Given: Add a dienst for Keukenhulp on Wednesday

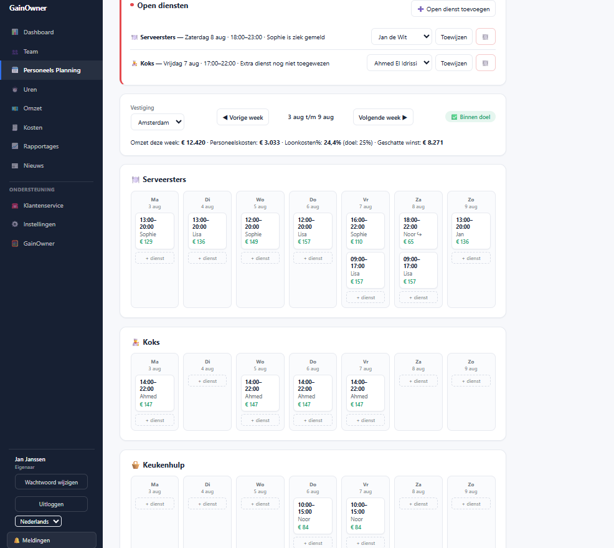Looking at the screenshot, I should point(260,504).
